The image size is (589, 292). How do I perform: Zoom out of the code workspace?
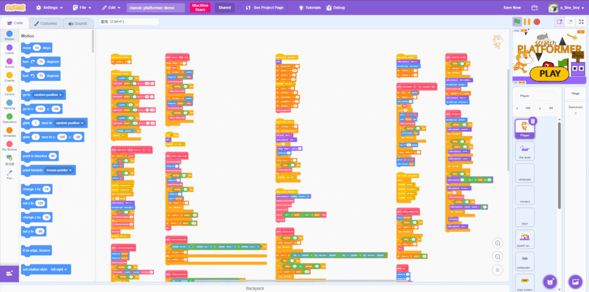tap(498, 256)
